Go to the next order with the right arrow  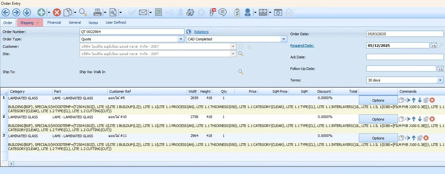click(x=16, y=12)
